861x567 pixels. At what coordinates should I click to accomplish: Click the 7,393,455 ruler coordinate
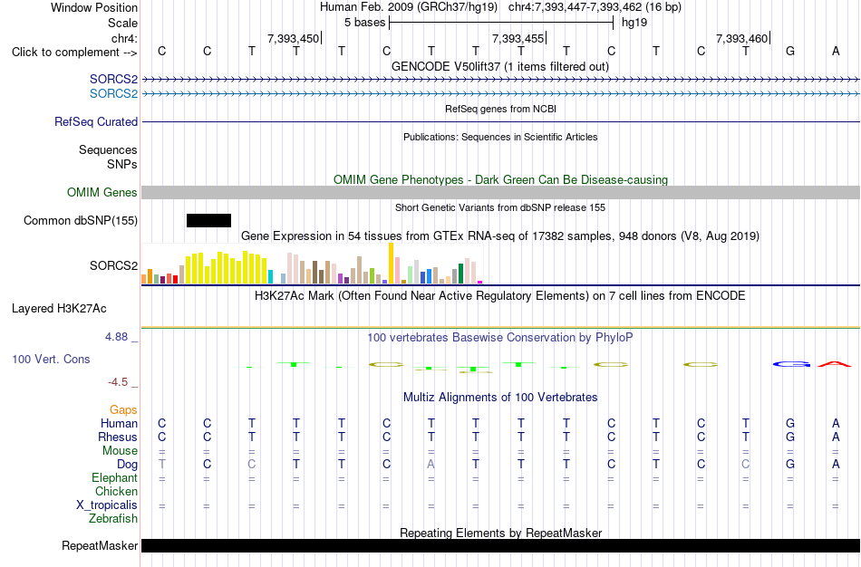(518, 38)
